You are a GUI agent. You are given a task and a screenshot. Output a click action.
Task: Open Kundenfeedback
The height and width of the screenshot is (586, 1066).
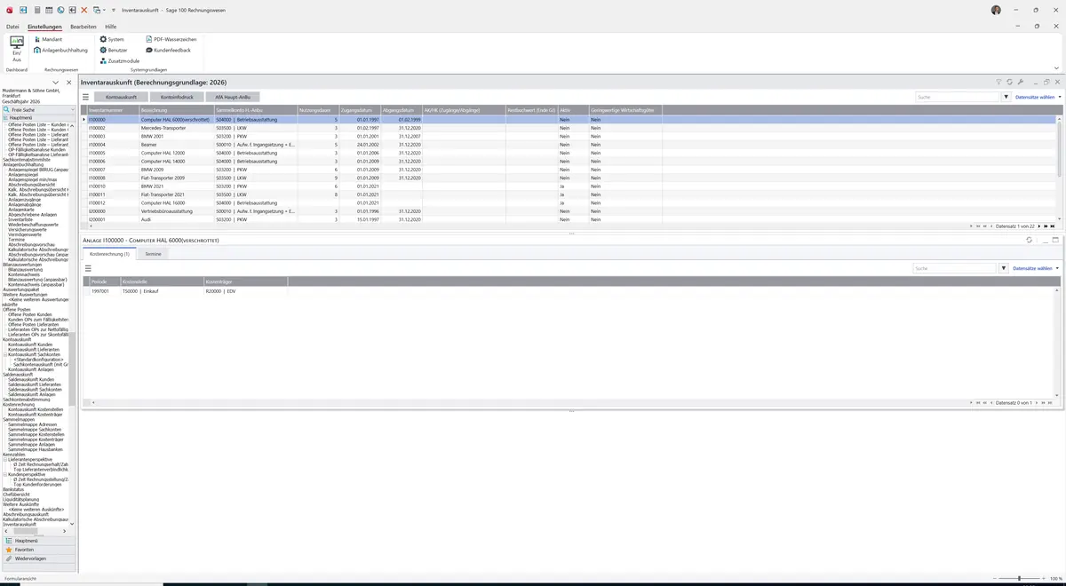tap(168, 50)
